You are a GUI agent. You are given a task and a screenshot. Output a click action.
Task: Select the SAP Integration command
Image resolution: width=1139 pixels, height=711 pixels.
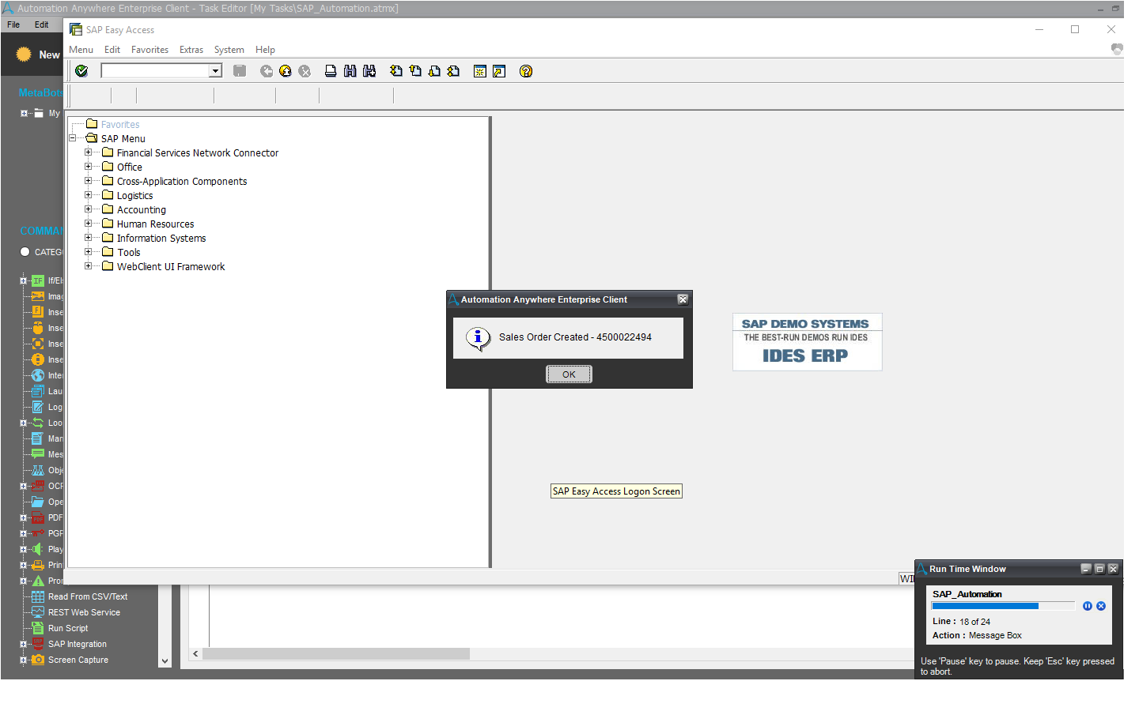[x=78, y=644]
